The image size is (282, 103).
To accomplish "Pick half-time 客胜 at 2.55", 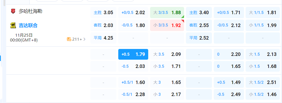I will (x=199, y=25).
